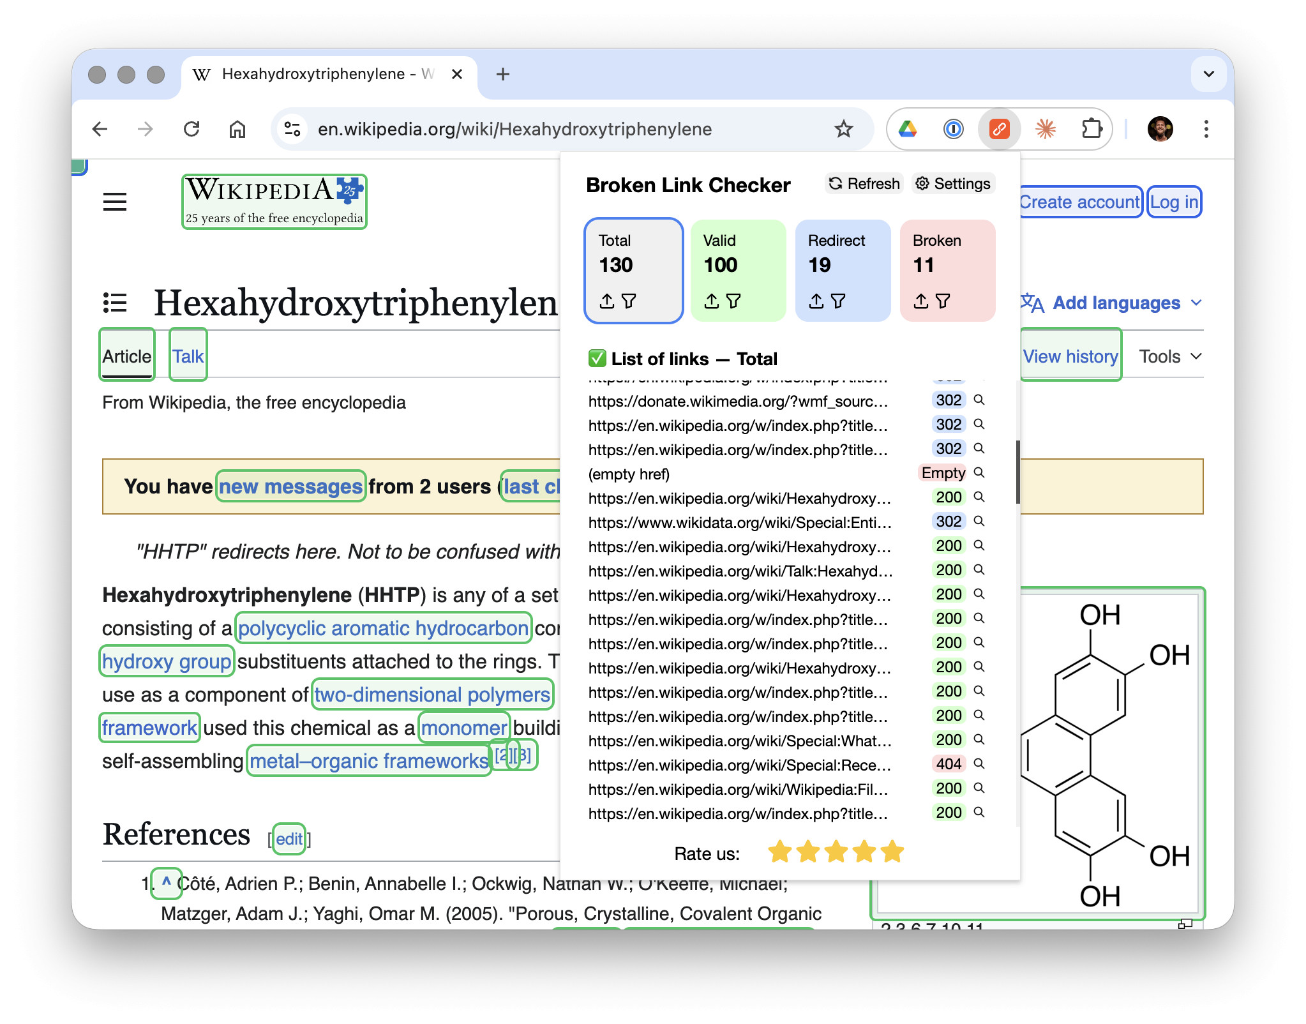1306x1024 pixels.
Task: Open the hexahydroxytriphenylene structure image
Action: coord(1109,753)
